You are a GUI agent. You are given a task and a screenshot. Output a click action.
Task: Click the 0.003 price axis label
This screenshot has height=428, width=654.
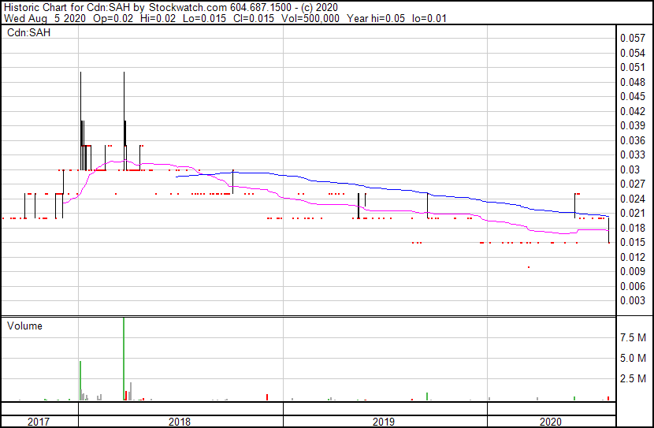click(631, 300)
